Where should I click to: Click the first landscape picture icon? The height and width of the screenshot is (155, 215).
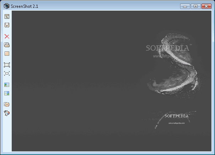(7, 85)
